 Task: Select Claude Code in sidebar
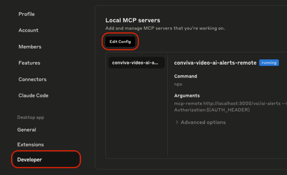[x=33, y=96]
